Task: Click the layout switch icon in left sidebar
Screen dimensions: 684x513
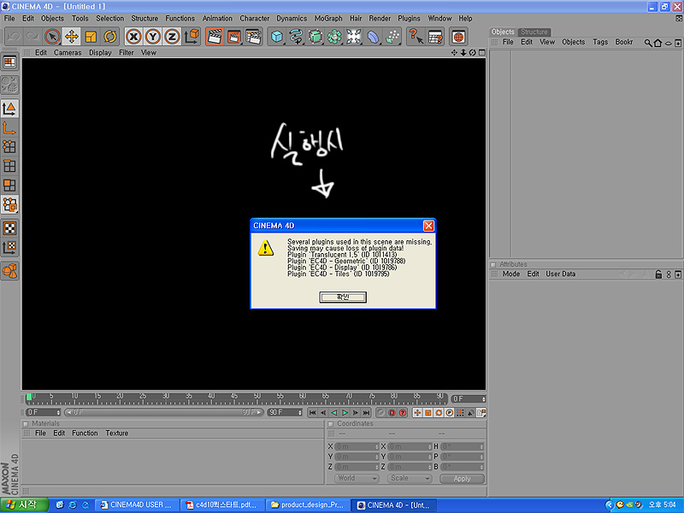Action: (9, 62)
